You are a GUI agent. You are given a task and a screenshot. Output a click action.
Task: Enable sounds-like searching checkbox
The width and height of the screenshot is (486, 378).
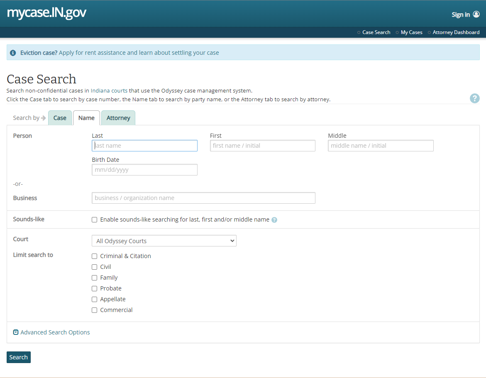95,219
